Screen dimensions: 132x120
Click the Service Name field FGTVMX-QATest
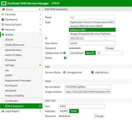tap(88, 87)
